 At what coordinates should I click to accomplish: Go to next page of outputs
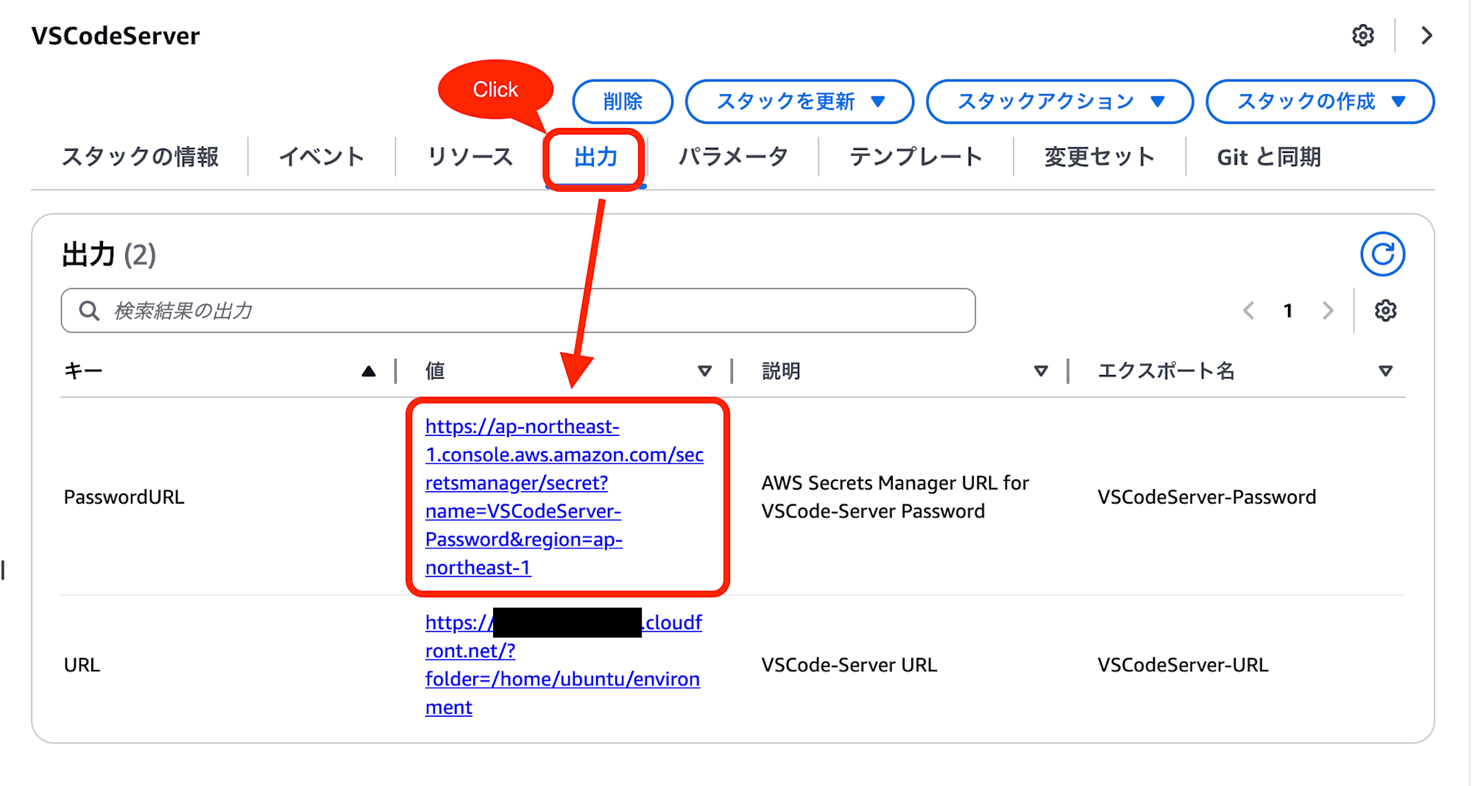[1328, 310]
